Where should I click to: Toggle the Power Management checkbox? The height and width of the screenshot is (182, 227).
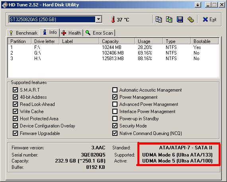(x=115, y=97)
